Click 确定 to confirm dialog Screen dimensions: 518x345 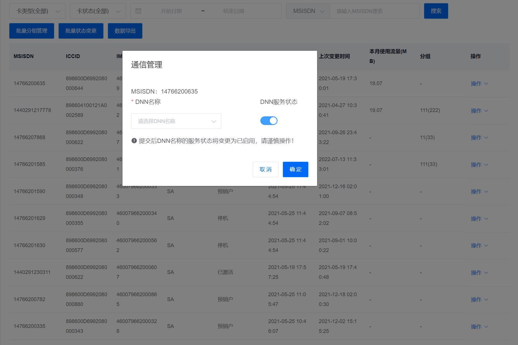pos(295,169)
